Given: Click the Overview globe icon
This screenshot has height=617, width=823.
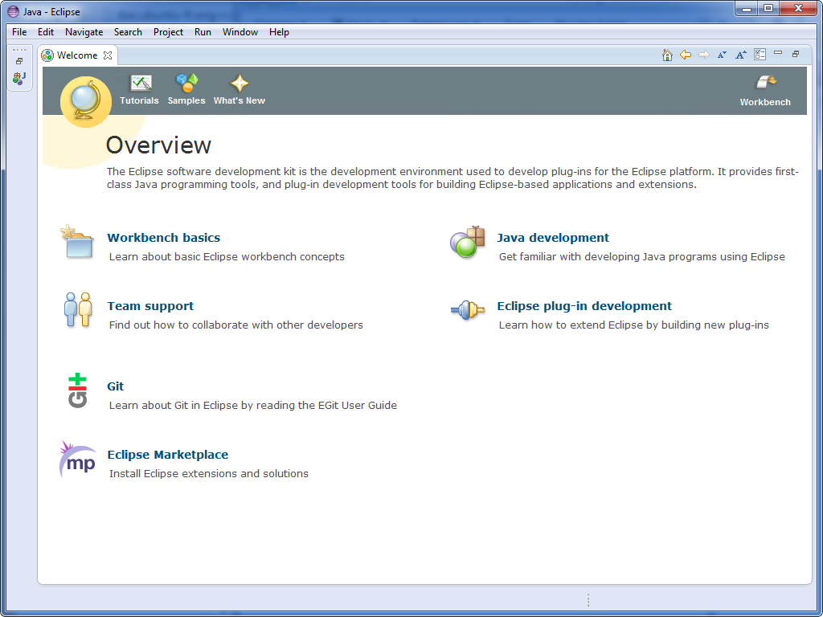Looking at the screenshot, I should pyautogui.click(x=85, y=101).
